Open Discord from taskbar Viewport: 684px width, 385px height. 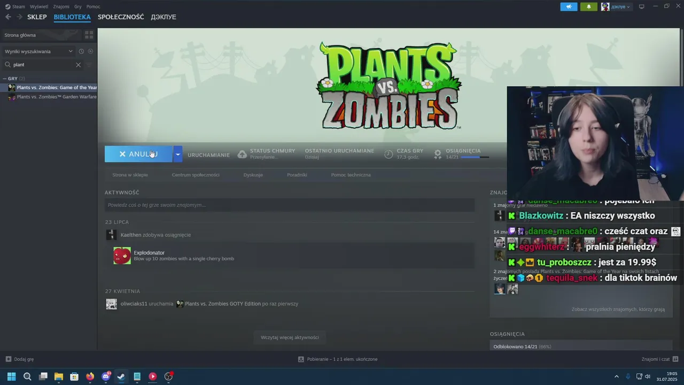coord(106,376)
